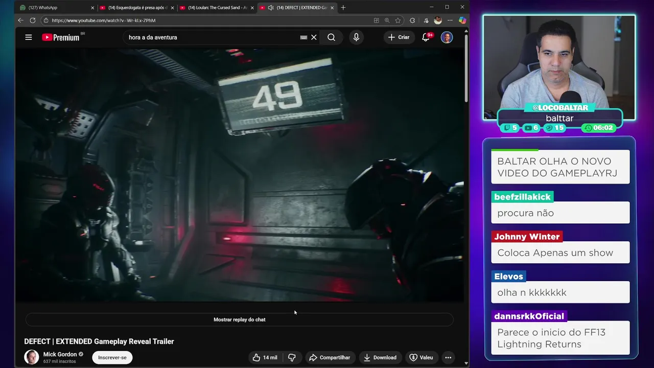The image size is (654, 368).
Task: Open the Mick Gordon channel avatar
Action: click(x=31, y=357)
